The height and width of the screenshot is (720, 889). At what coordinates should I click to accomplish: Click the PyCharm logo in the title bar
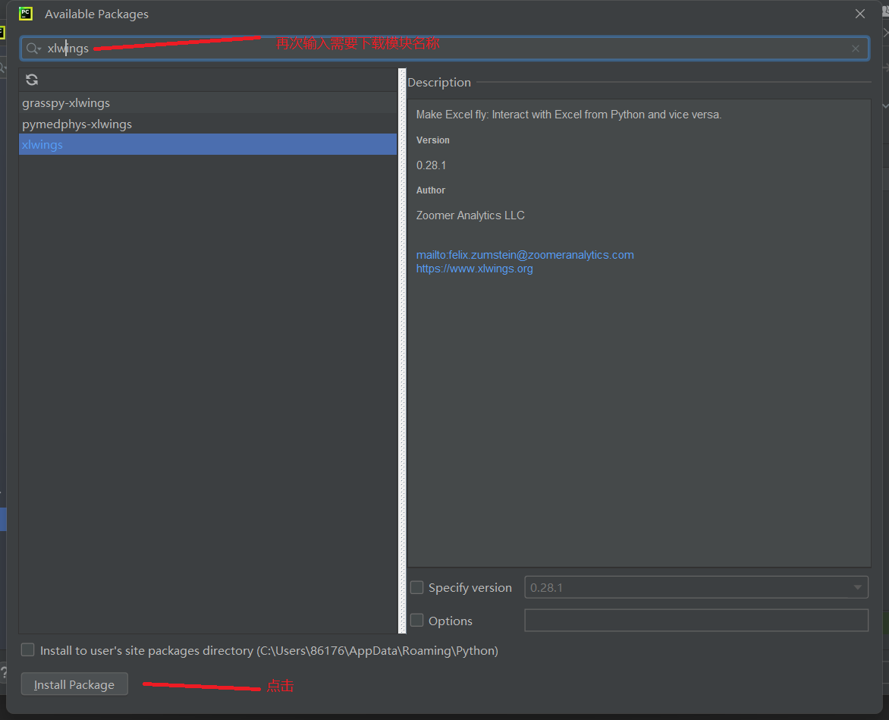click(26, 14)
